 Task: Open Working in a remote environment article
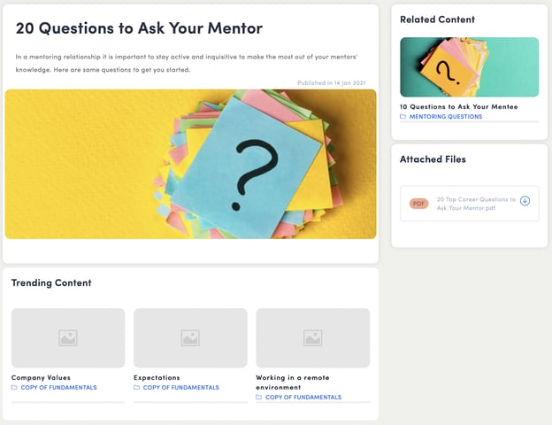tap(293, 382)
